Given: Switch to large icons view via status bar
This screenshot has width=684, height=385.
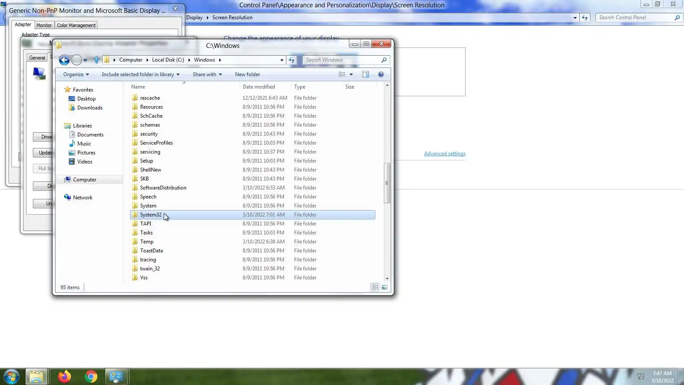Looking at the screenshot, I should tap(384, 287).
